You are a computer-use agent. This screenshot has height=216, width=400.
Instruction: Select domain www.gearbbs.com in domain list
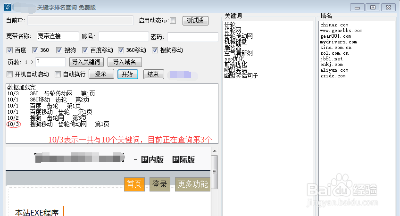(x=342, y=31)
